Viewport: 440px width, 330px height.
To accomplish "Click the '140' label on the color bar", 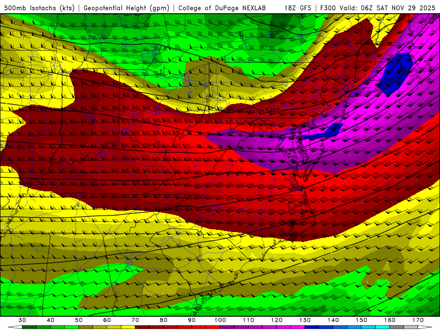I will coord(333,320).
